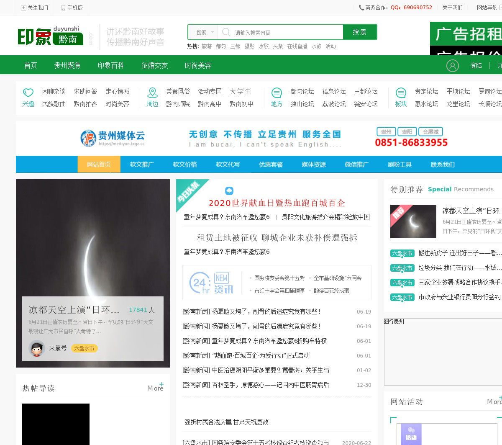
Task: Open headline 租赁土地被征收 聊城企业未获补偿遭强拆
Action: pyautogui.click(x=277, y=238)
